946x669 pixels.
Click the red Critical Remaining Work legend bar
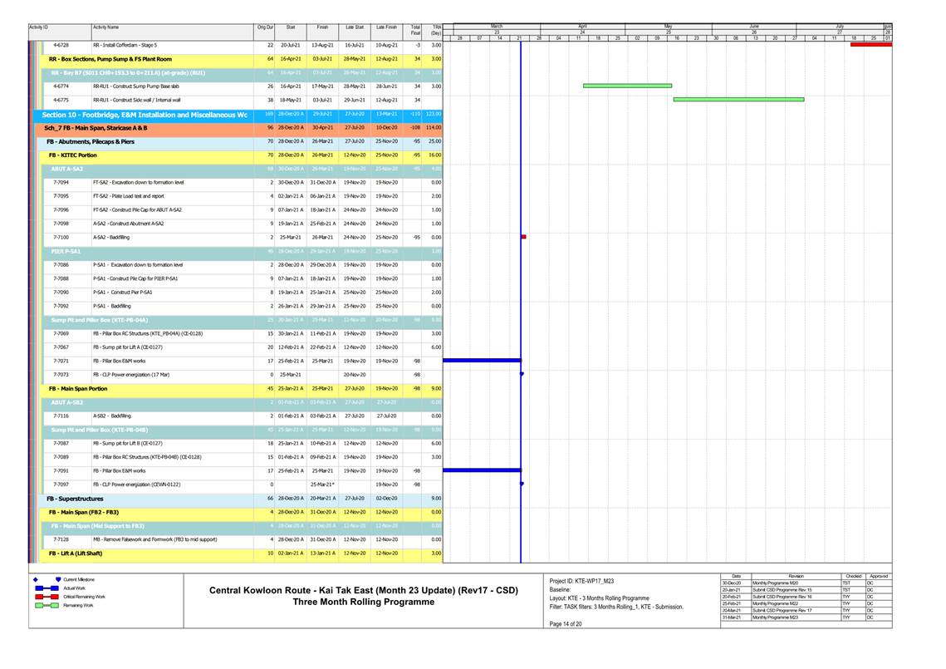coord(45,597)
